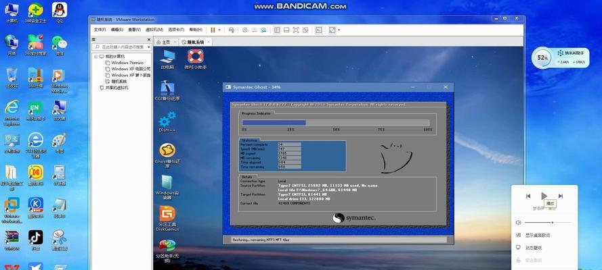Open the 计算机 desktop icon
602x270 pixels.
[12, 13]
